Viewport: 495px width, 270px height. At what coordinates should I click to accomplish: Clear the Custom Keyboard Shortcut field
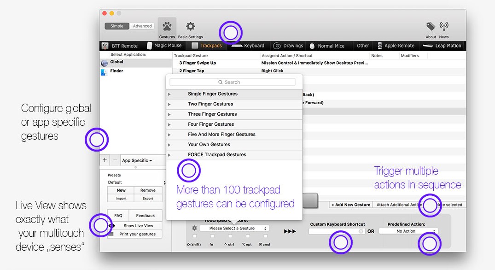pos(361,231)
